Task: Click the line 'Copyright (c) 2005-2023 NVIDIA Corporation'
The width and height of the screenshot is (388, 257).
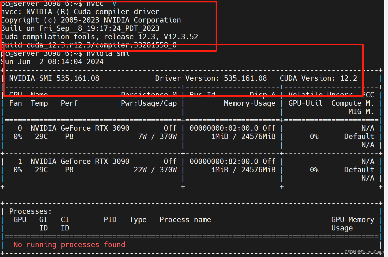Action: point(91,20)
